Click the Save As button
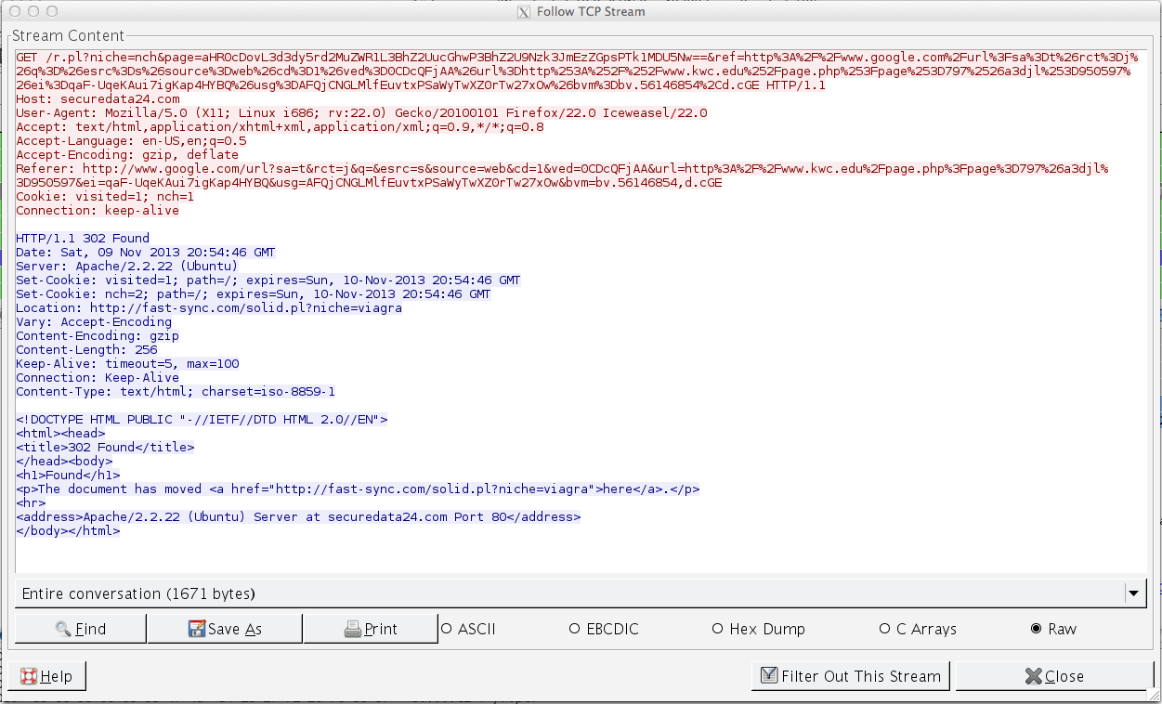Viewport: 1162px width, 704px height. (x=225, y=629)
